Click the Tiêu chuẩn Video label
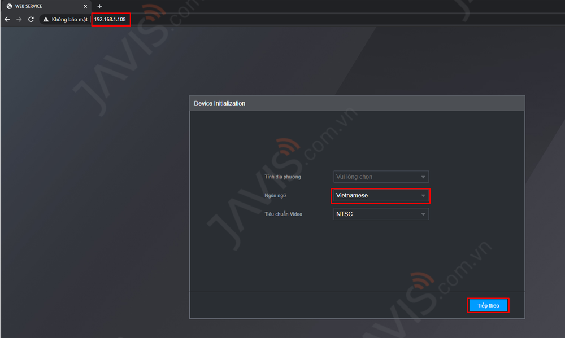565x338 pixels. tap(283, 214)
